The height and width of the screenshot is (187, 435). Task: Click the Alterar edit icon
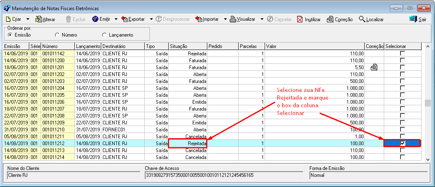pyautogui.click(x=39, y=19)
